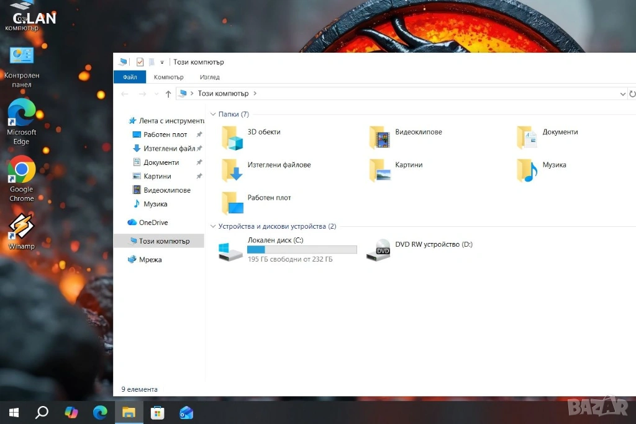The width and height of the screenshot is (636, 424).
Task: Collapse the Устройства и дискови устройства group
Action: tap(213, 227)
